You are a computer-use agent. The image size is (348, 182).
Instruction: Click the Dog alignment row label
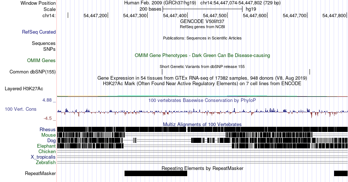click(52, 140)
